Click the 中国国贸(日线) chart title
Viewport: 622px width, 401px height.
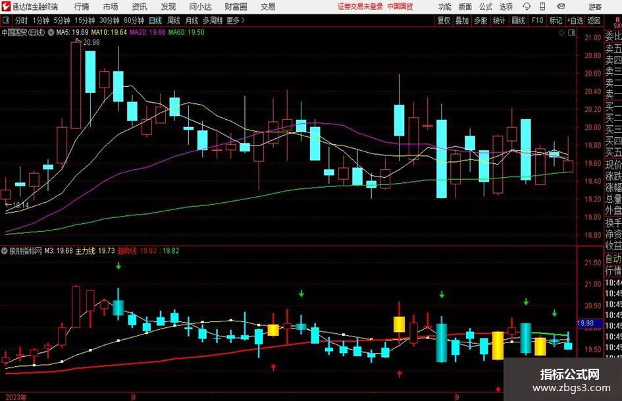point(24,32)
